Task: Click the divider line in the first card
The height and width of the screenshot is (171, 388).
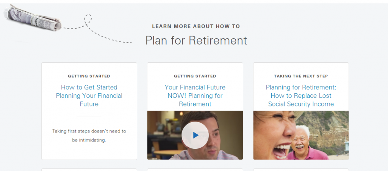Action: (89, 117)
